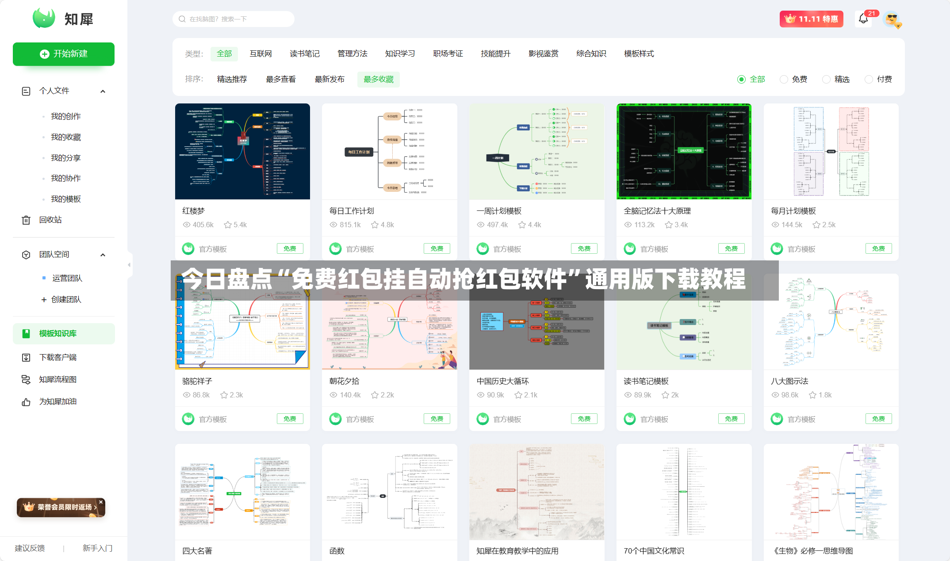
Task: Open the 知犀在教育教学中的应用 thumbnail
Action: 536,492
